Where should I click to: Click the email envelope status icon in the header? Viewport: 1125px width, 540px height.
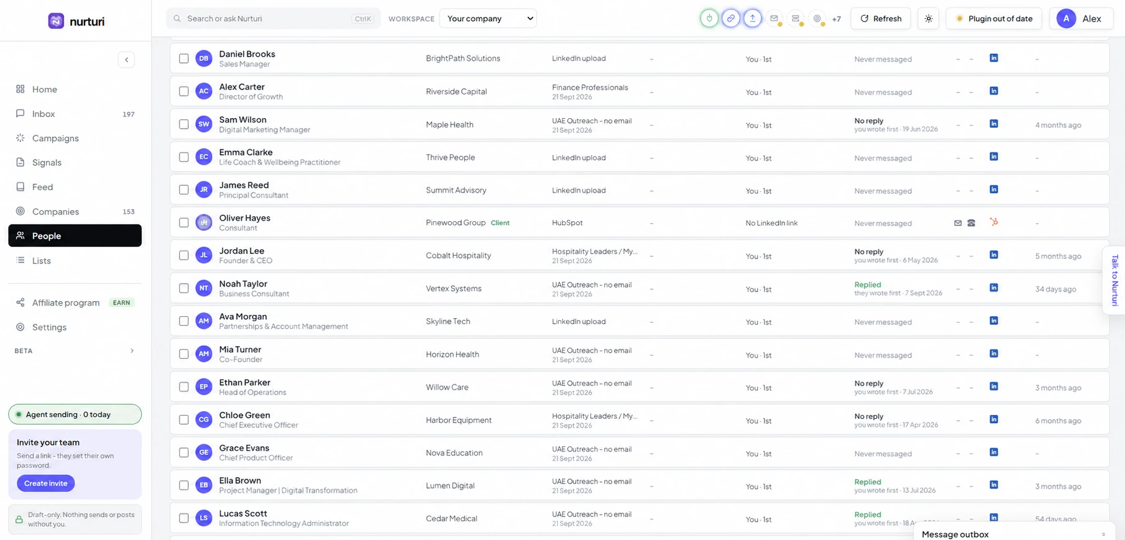(x=774, y=19)
